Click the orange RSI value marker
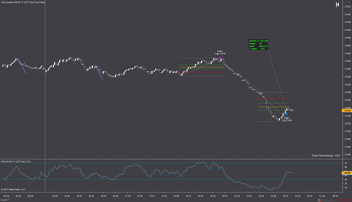352x202 pixels. [x=347, y=173]
